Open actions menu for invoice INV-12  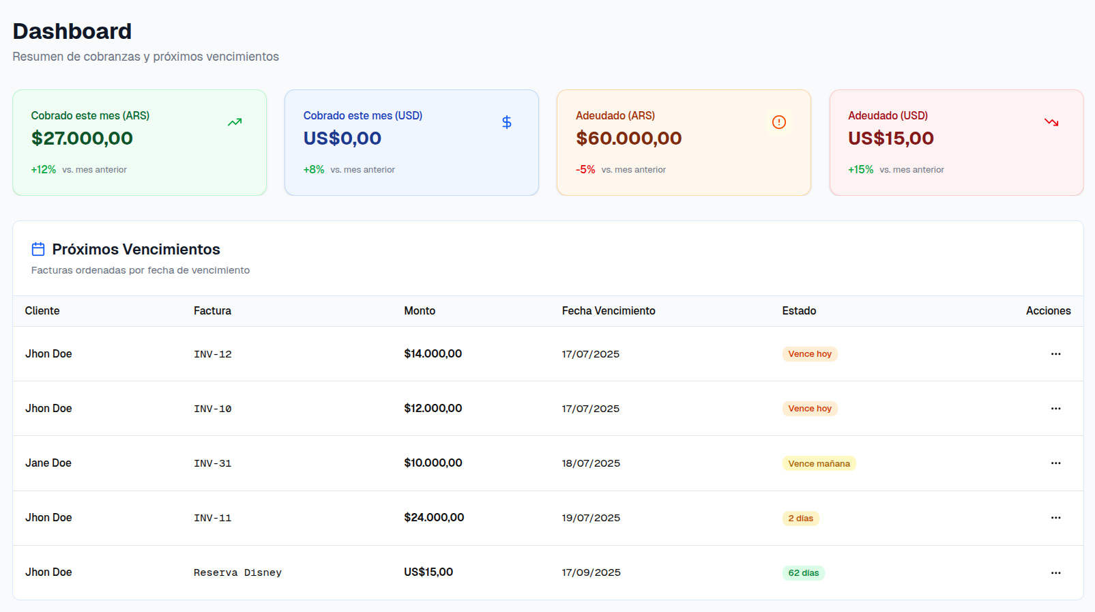coord(1055,354)
